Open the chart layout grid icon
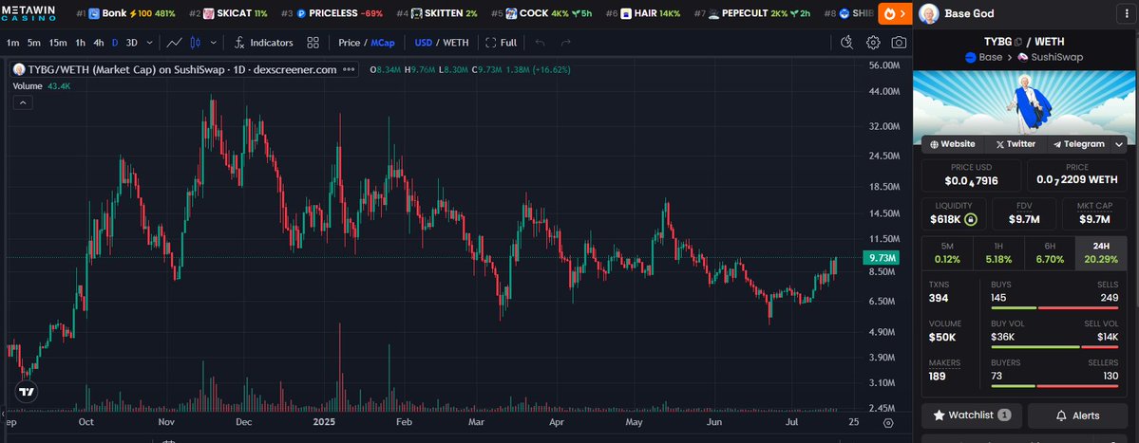The image size is (1139, 443). coord(313,43)
